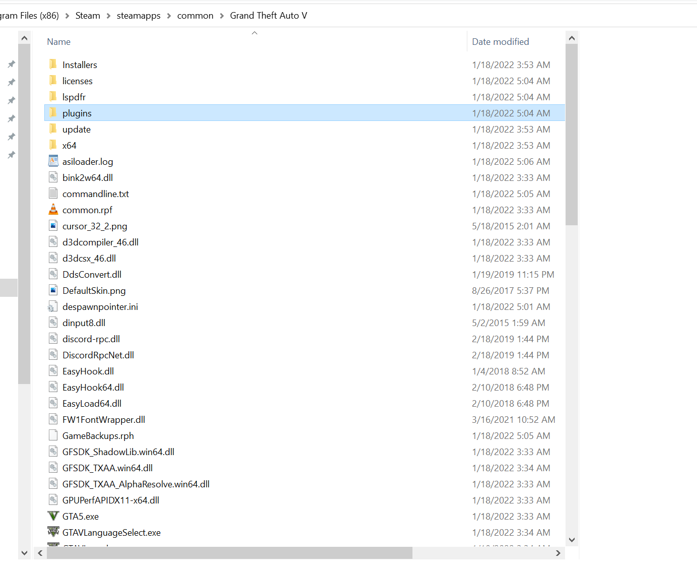Open the chevron dropdown after common
This screenshot has width=697, height=572.
(222, 16)
